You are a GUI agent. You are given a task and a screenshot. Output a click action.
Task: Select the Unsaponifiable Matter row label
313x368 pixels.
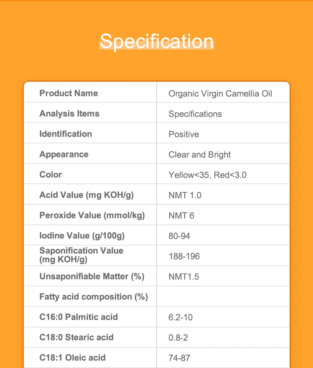point(92,276)
